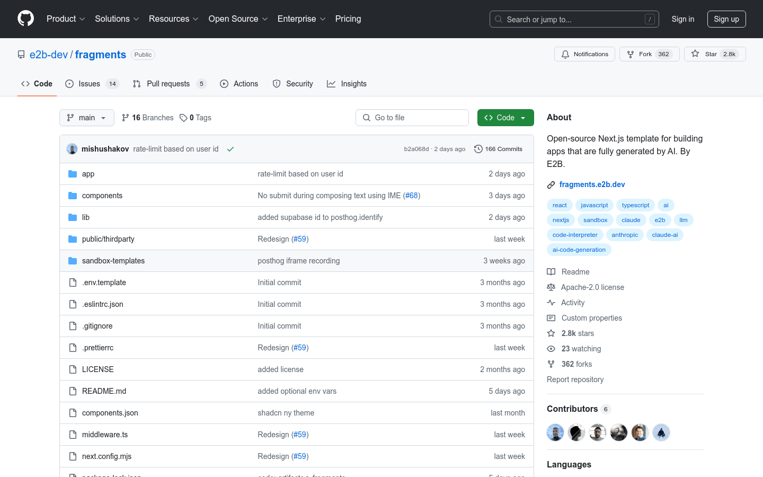The width and height of the screenshot is (763, 477).
Task: Click the lib folder icon
Action: click(73, 217)
